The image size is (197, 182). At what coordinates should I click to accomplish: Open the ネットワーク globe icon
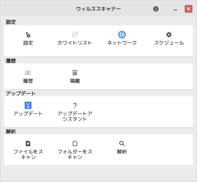tap(122, 35)
